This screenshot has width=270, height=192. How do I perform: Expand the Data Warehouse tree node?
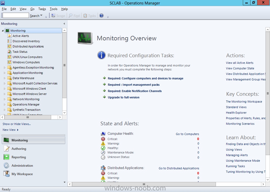coord(5,78)
